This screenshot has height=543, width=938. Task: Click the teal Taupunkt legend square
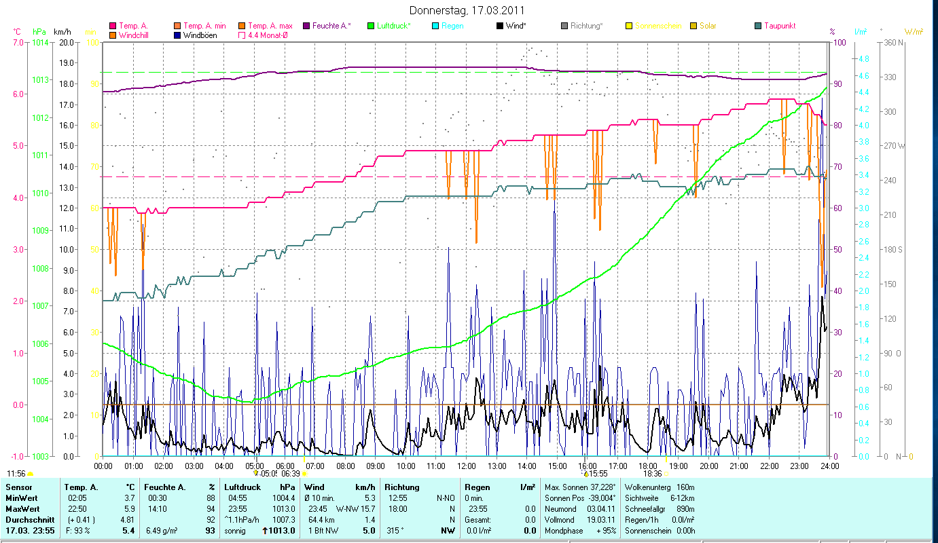tap(758, 26)
